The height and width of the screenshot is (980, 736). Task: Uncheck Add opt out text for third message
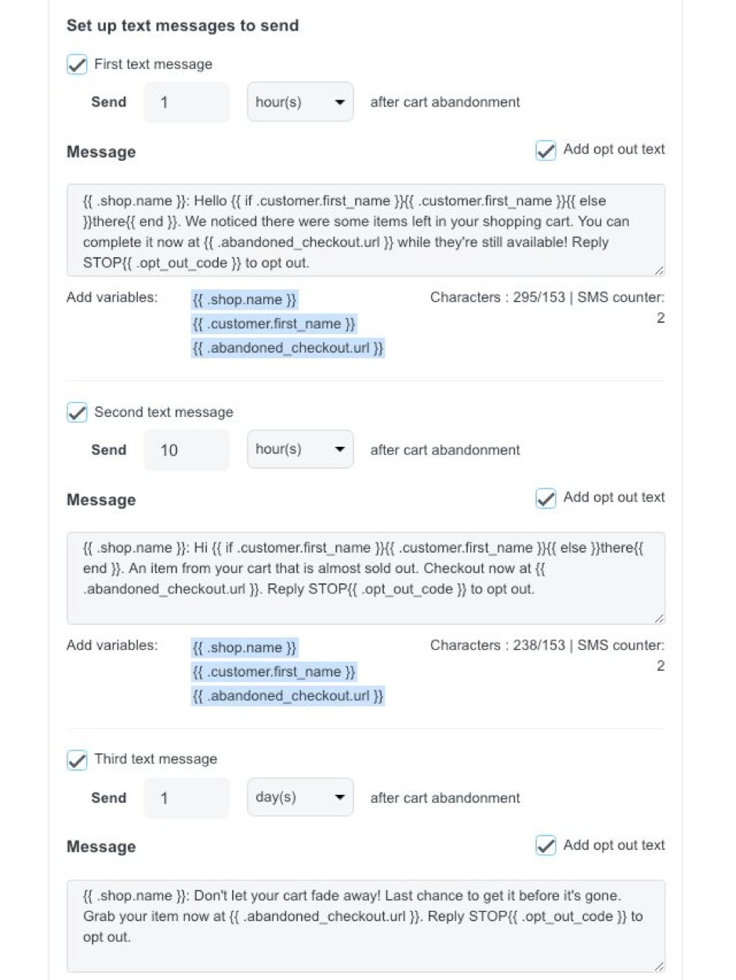point(546,846)
